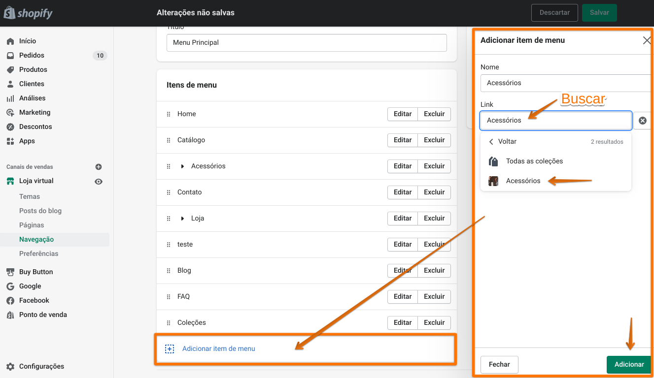This screenshot has width=654, height=378.
Task: View online store with eye icon
Action: [99, 182]
